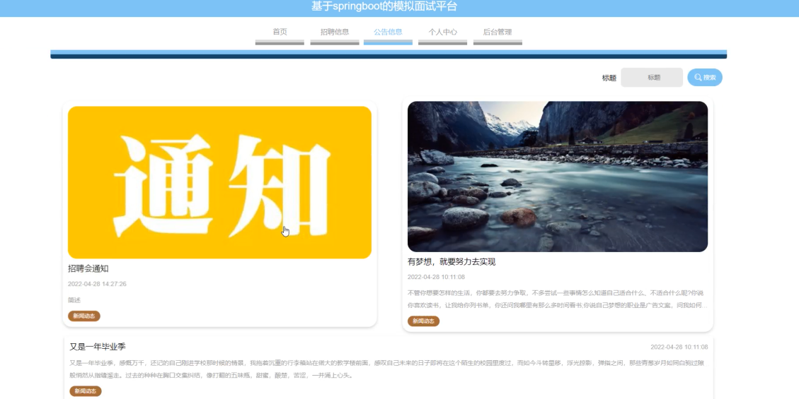This screenshot has height=399, width=799.
Task: Open the 后台管理 tab
Action: coord(498,32)
